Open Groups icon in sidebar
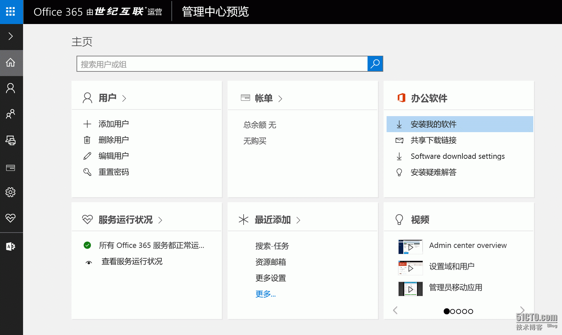Viewport: 562px width, 335px height. (10, 114)
